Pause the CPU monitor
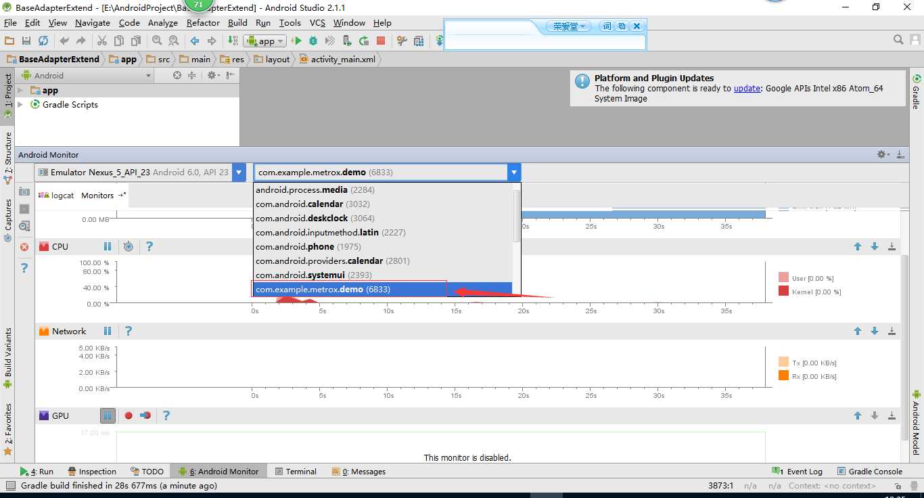The width and height of the screenshot is (924, 498). (x=108, y=246)
